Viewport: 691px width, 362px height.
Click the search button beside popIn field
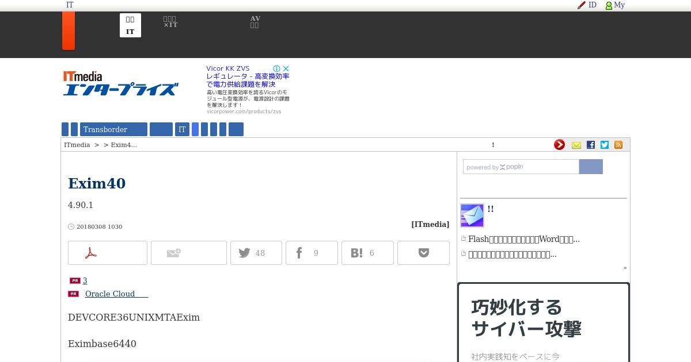coord(591,167)
